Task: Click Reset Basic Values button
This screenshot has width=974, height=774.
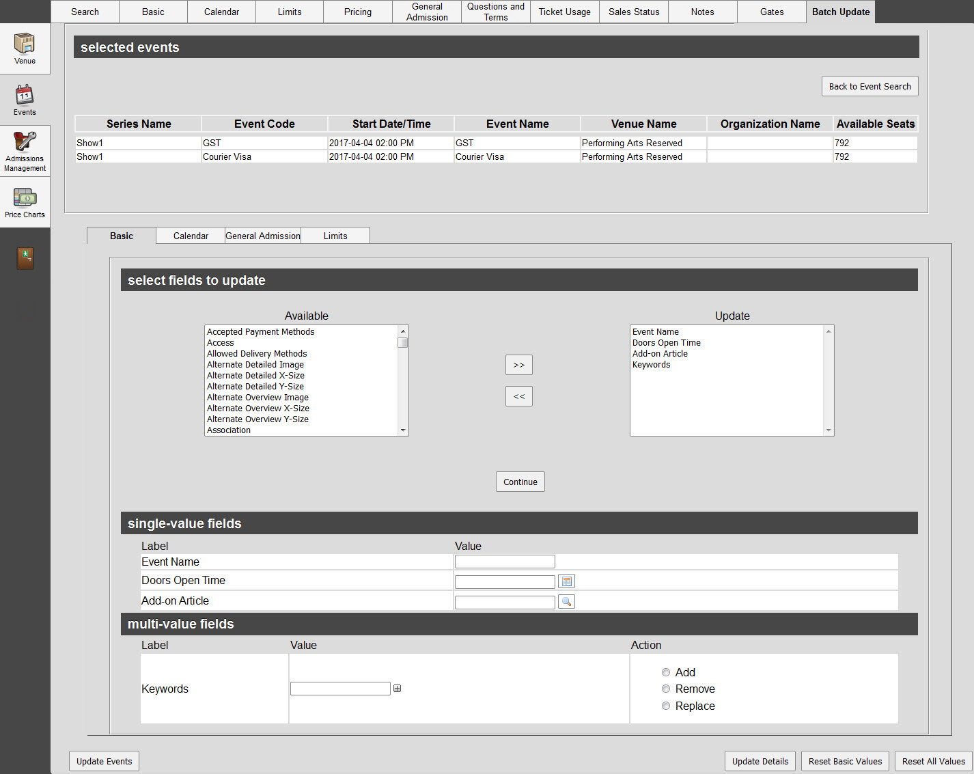Action: pos(845,761)
